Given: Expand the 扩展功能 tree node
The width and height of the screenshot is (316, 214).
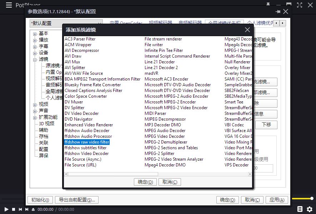Looking at the screenshot, I should point(35,117).
